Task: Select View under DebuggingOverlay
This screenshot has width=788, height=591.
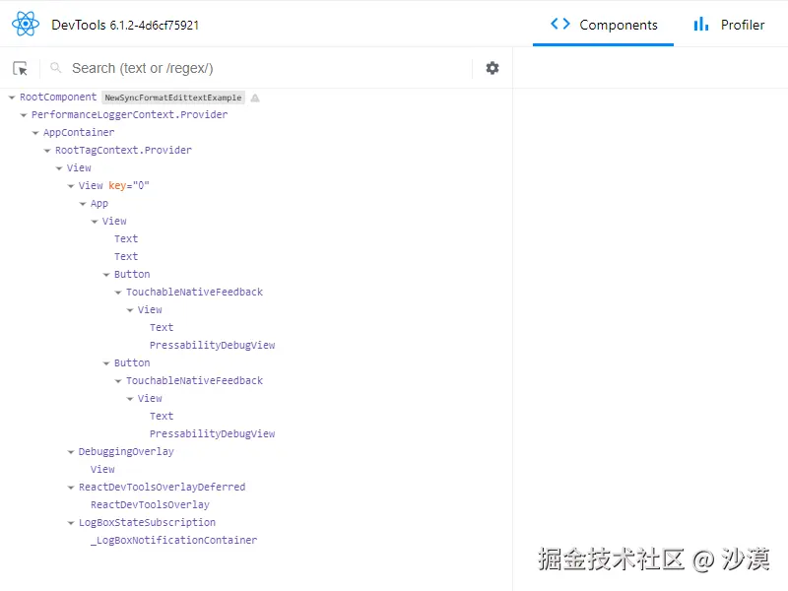Action: (102, 469)
